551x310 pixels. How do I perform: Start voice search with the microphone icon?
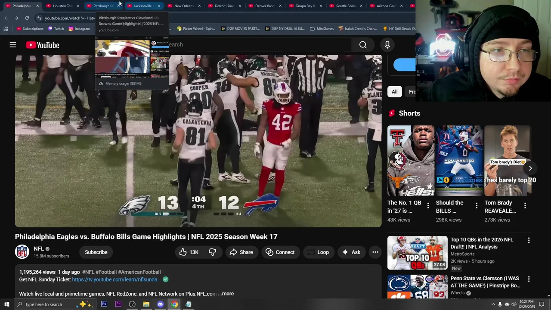pos(387,45)
